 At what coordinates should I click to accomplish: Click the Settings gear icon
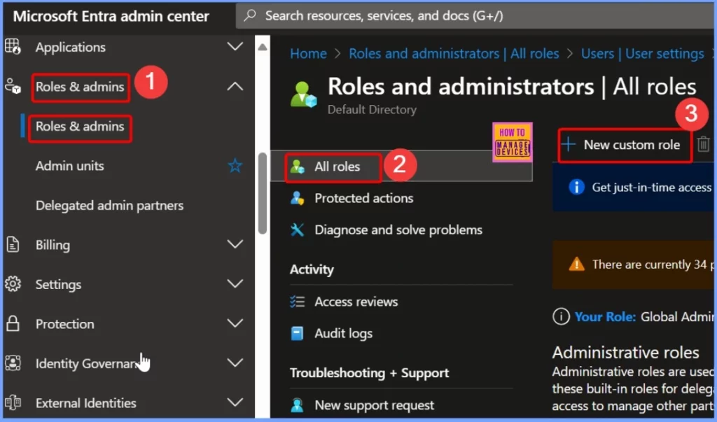[13, 284]
